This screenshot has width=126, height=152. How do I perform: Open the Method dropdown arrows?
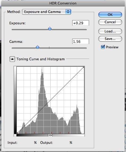[68, 12]
